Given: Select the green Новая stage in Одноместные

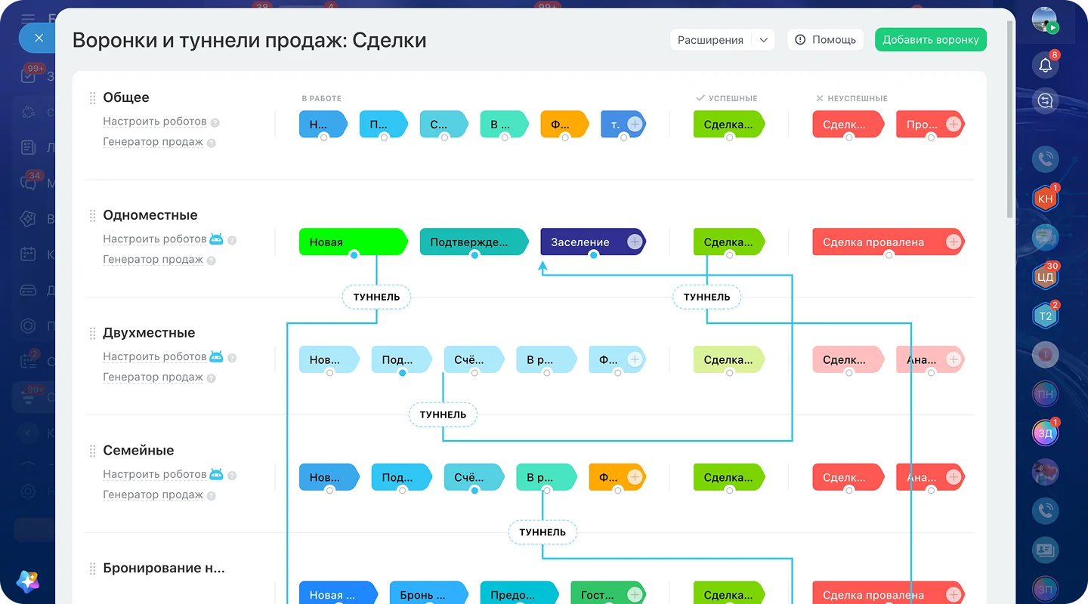Looking at the screenshot, I should 354,242.
